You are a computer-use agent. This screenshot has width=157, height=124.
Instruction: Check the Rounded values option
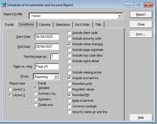pyautogui.click(x=69, y=89)
